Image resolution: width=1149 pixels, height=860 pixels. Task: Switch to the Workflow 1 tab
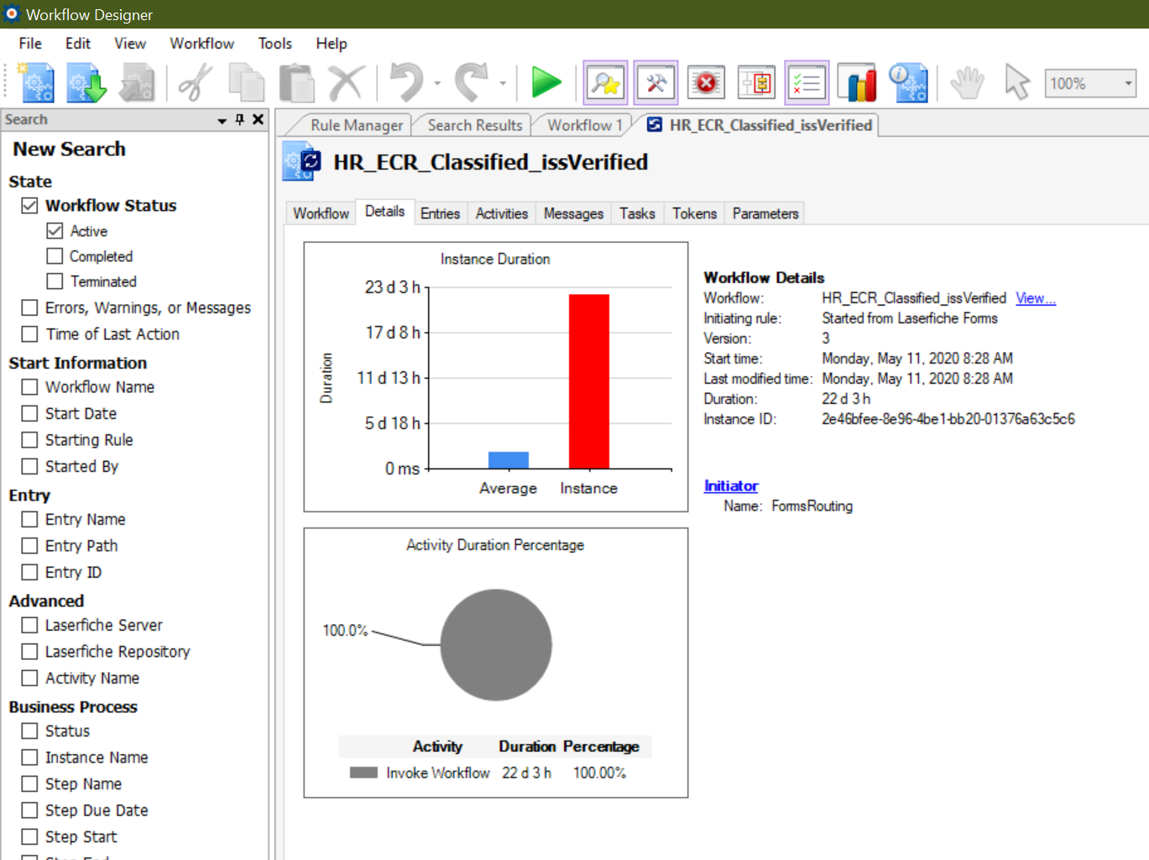click(x=584, y=125)
